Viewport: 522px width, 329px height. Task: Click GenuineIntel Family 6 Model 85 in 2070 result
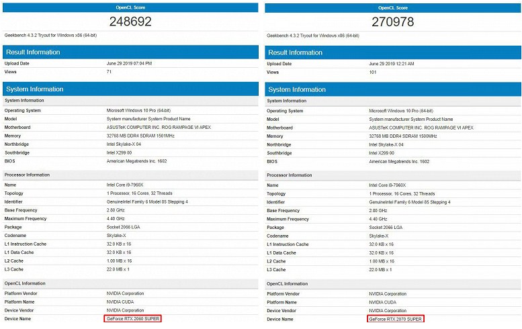(x=410, y=202)
